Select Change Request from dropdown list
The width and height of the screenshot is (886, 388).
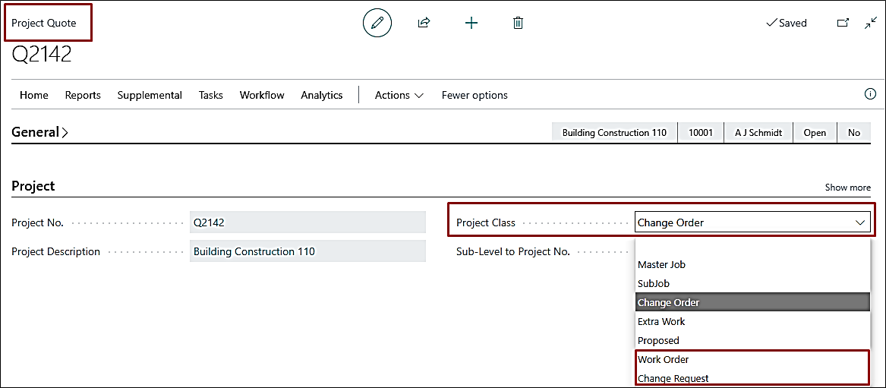coord(752,378)
